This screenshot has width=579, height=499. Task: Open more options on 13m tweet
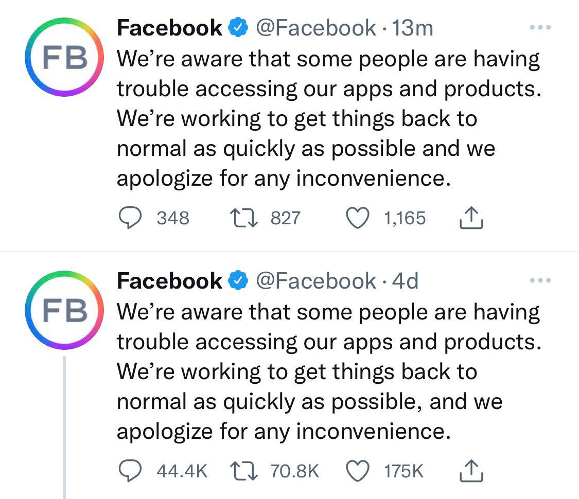pos(540,27)
